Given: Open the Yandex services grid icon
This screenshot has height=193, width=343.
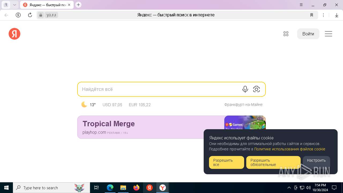Looking at the screenshot, I should click(286, 34).
